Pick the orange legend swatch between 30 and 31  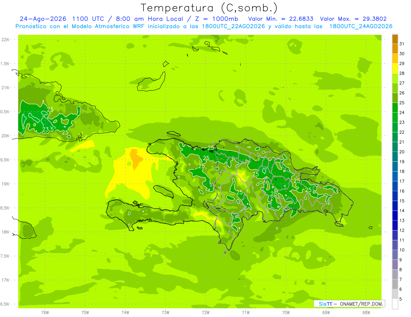(x=395, y=49)
